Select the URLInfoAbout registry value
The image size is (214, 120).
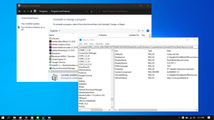121,78
